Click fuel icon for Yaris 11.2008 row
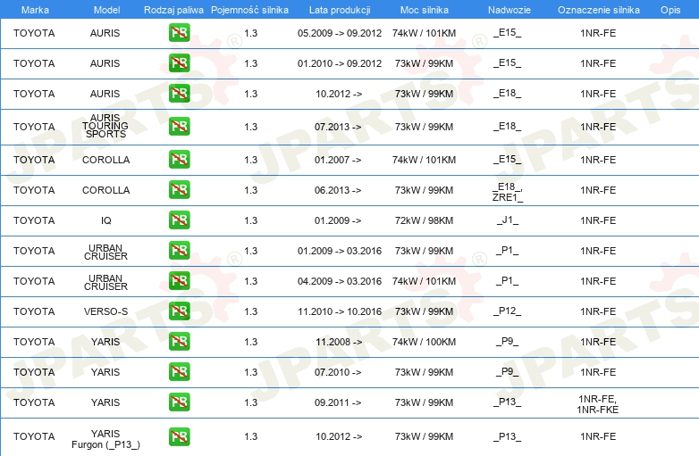 pos(179,342)
